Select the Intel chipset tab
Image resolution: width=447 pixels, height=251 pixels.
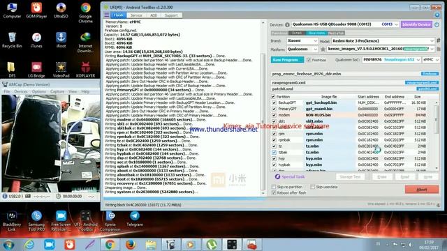[x=297, y=33]
